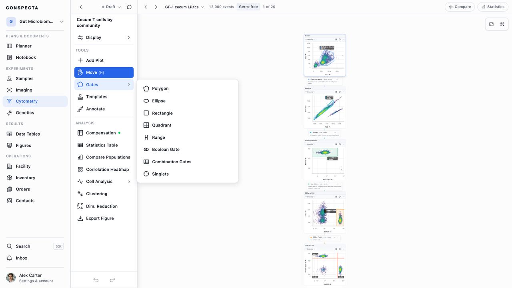Pick the Rectangle gate from submenu

pos(187,113)
